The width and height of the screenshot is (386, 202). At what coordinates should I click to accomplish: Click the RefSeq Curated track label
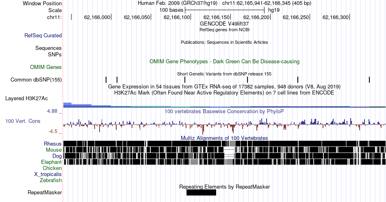tap(43, 35)
